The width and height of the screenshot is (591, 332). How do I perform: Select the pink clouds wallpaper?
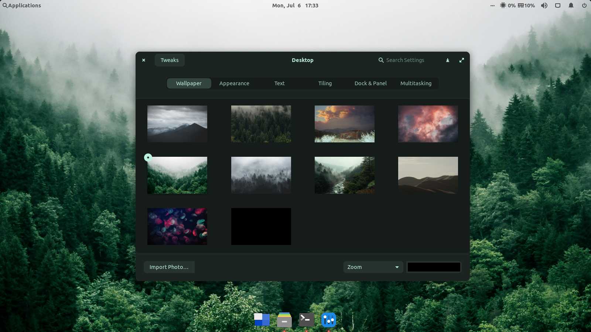coord(428,124)
